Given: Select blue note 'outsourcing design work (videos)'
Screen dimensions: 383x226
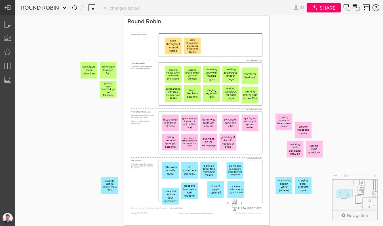Looking at the screenshot, I should (x=284, y=185).
